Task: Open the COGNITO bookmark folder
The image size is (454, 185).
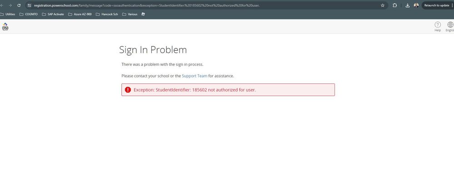Action: [x=29, y=14]
